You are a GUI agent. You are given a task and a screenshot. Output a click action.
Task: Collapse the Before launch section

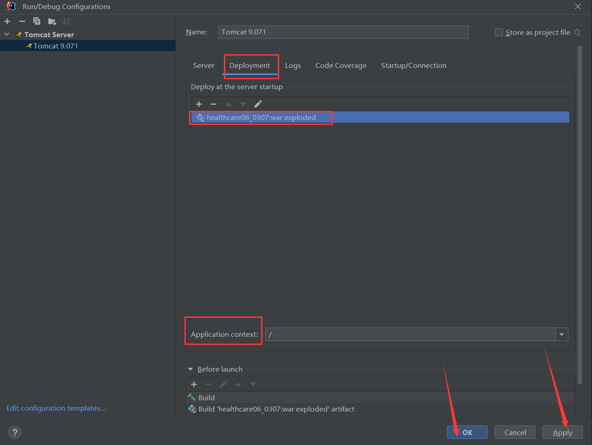tap(190, 369)
